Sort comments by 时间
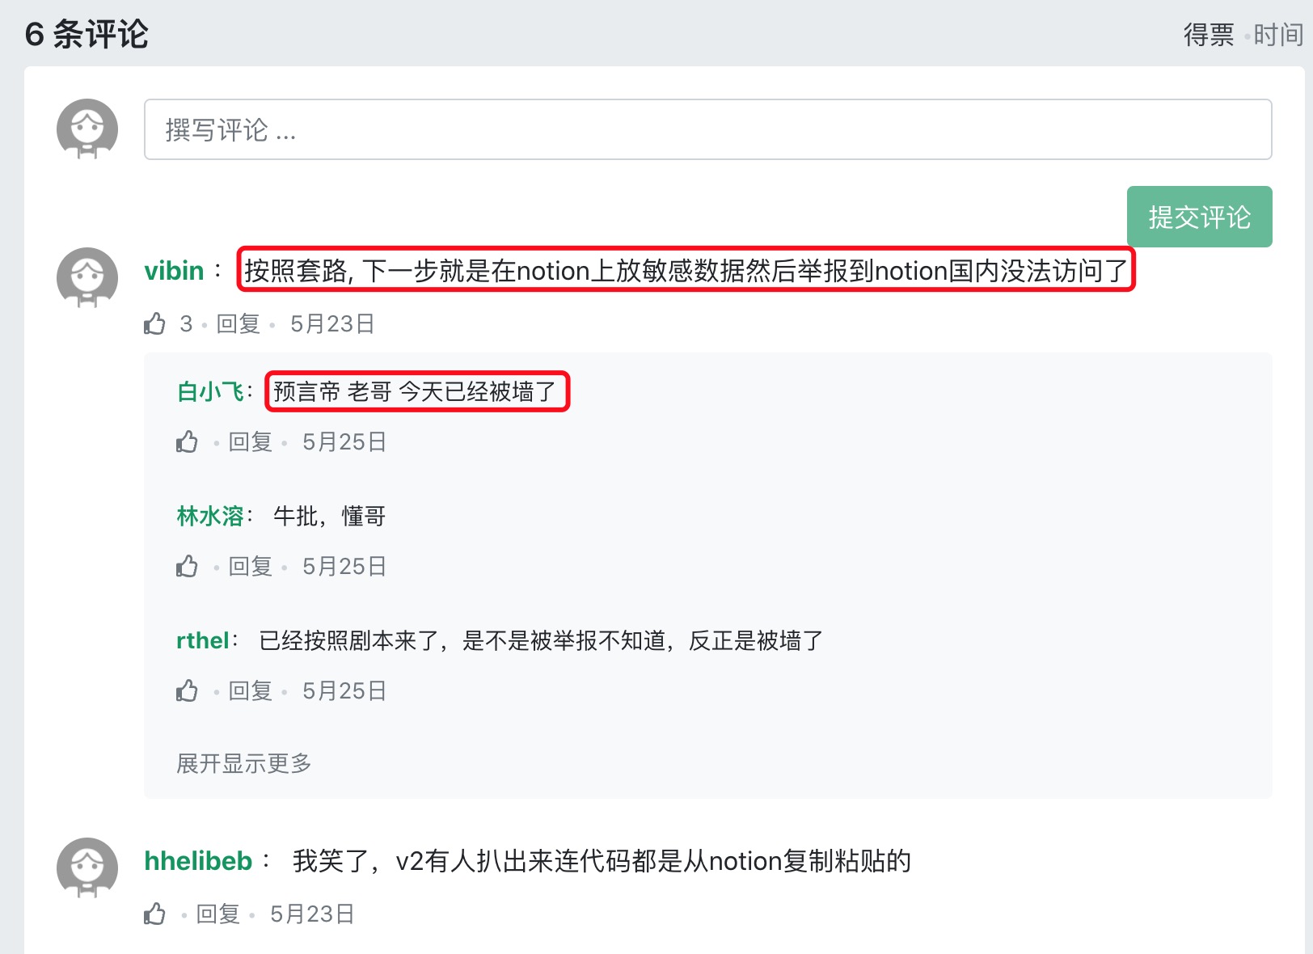 (x=1277, y=35)
